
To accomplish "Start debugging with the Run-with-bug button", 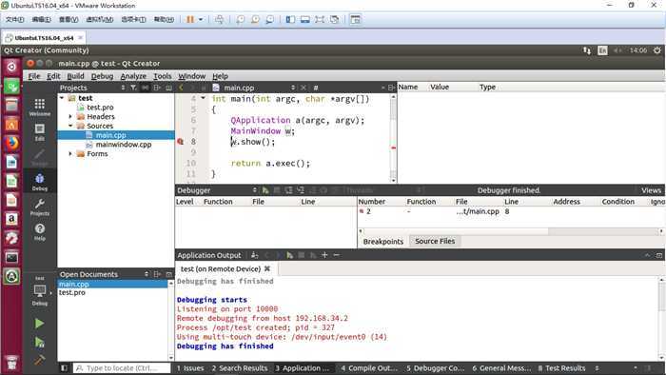I will (x=39, y=342).
